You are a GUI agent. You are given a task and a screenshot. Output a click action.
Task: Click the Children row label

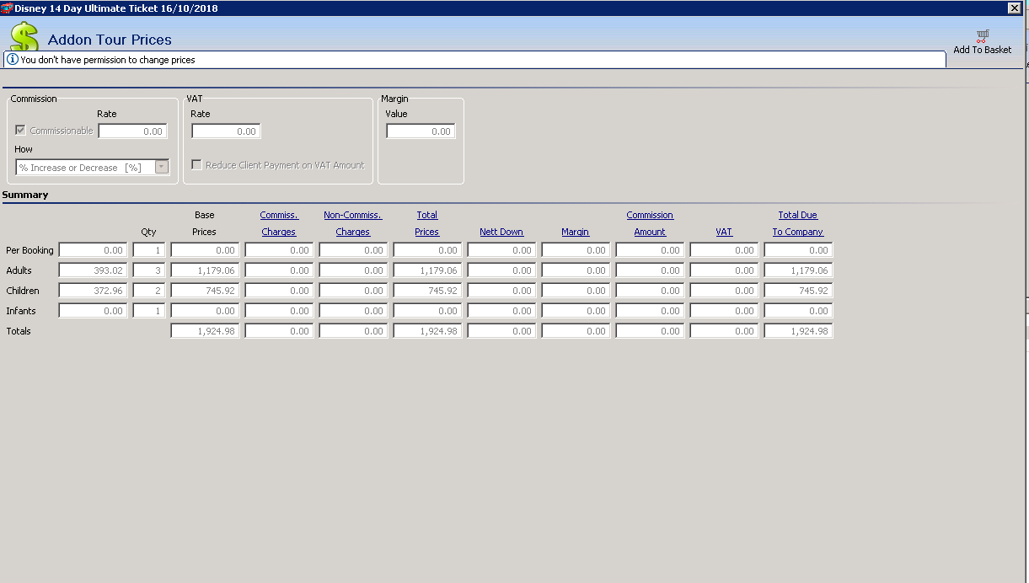click(x=23, y=291)
